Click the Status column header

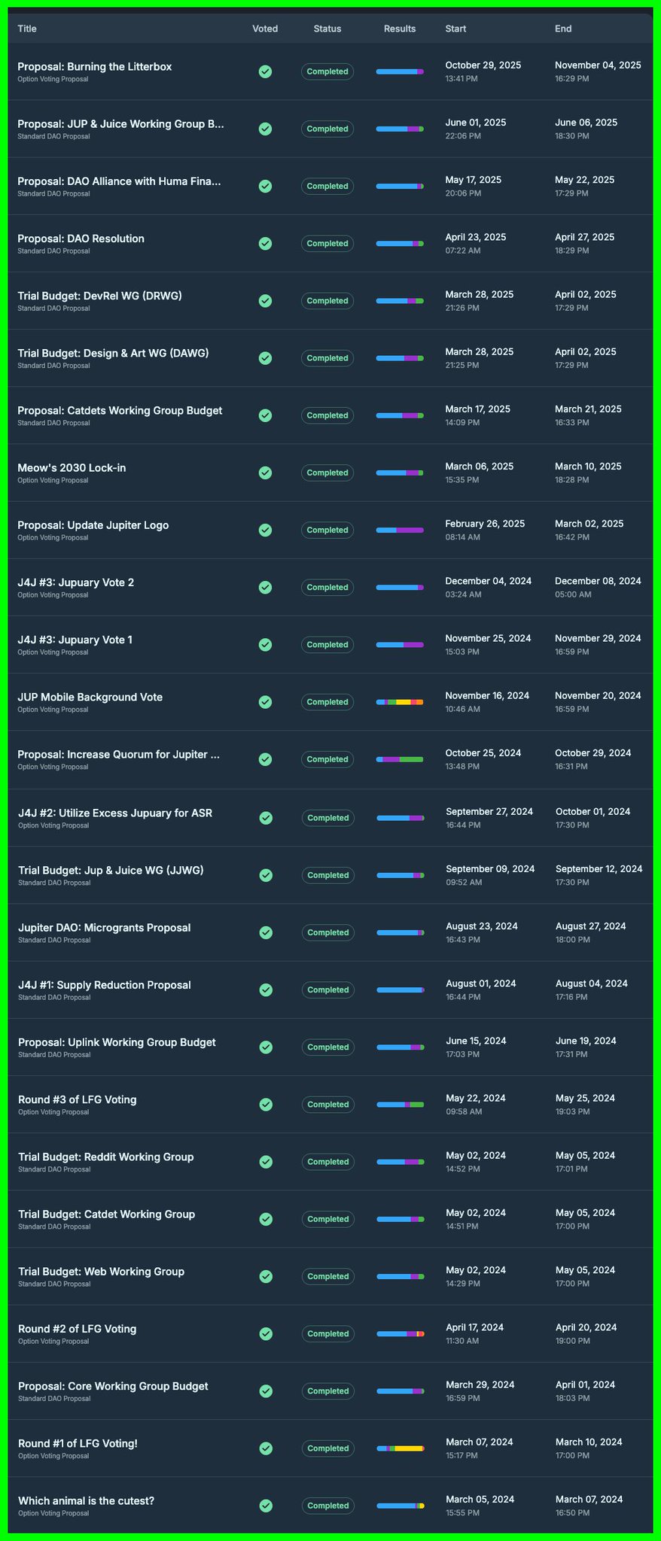(327, 29)
